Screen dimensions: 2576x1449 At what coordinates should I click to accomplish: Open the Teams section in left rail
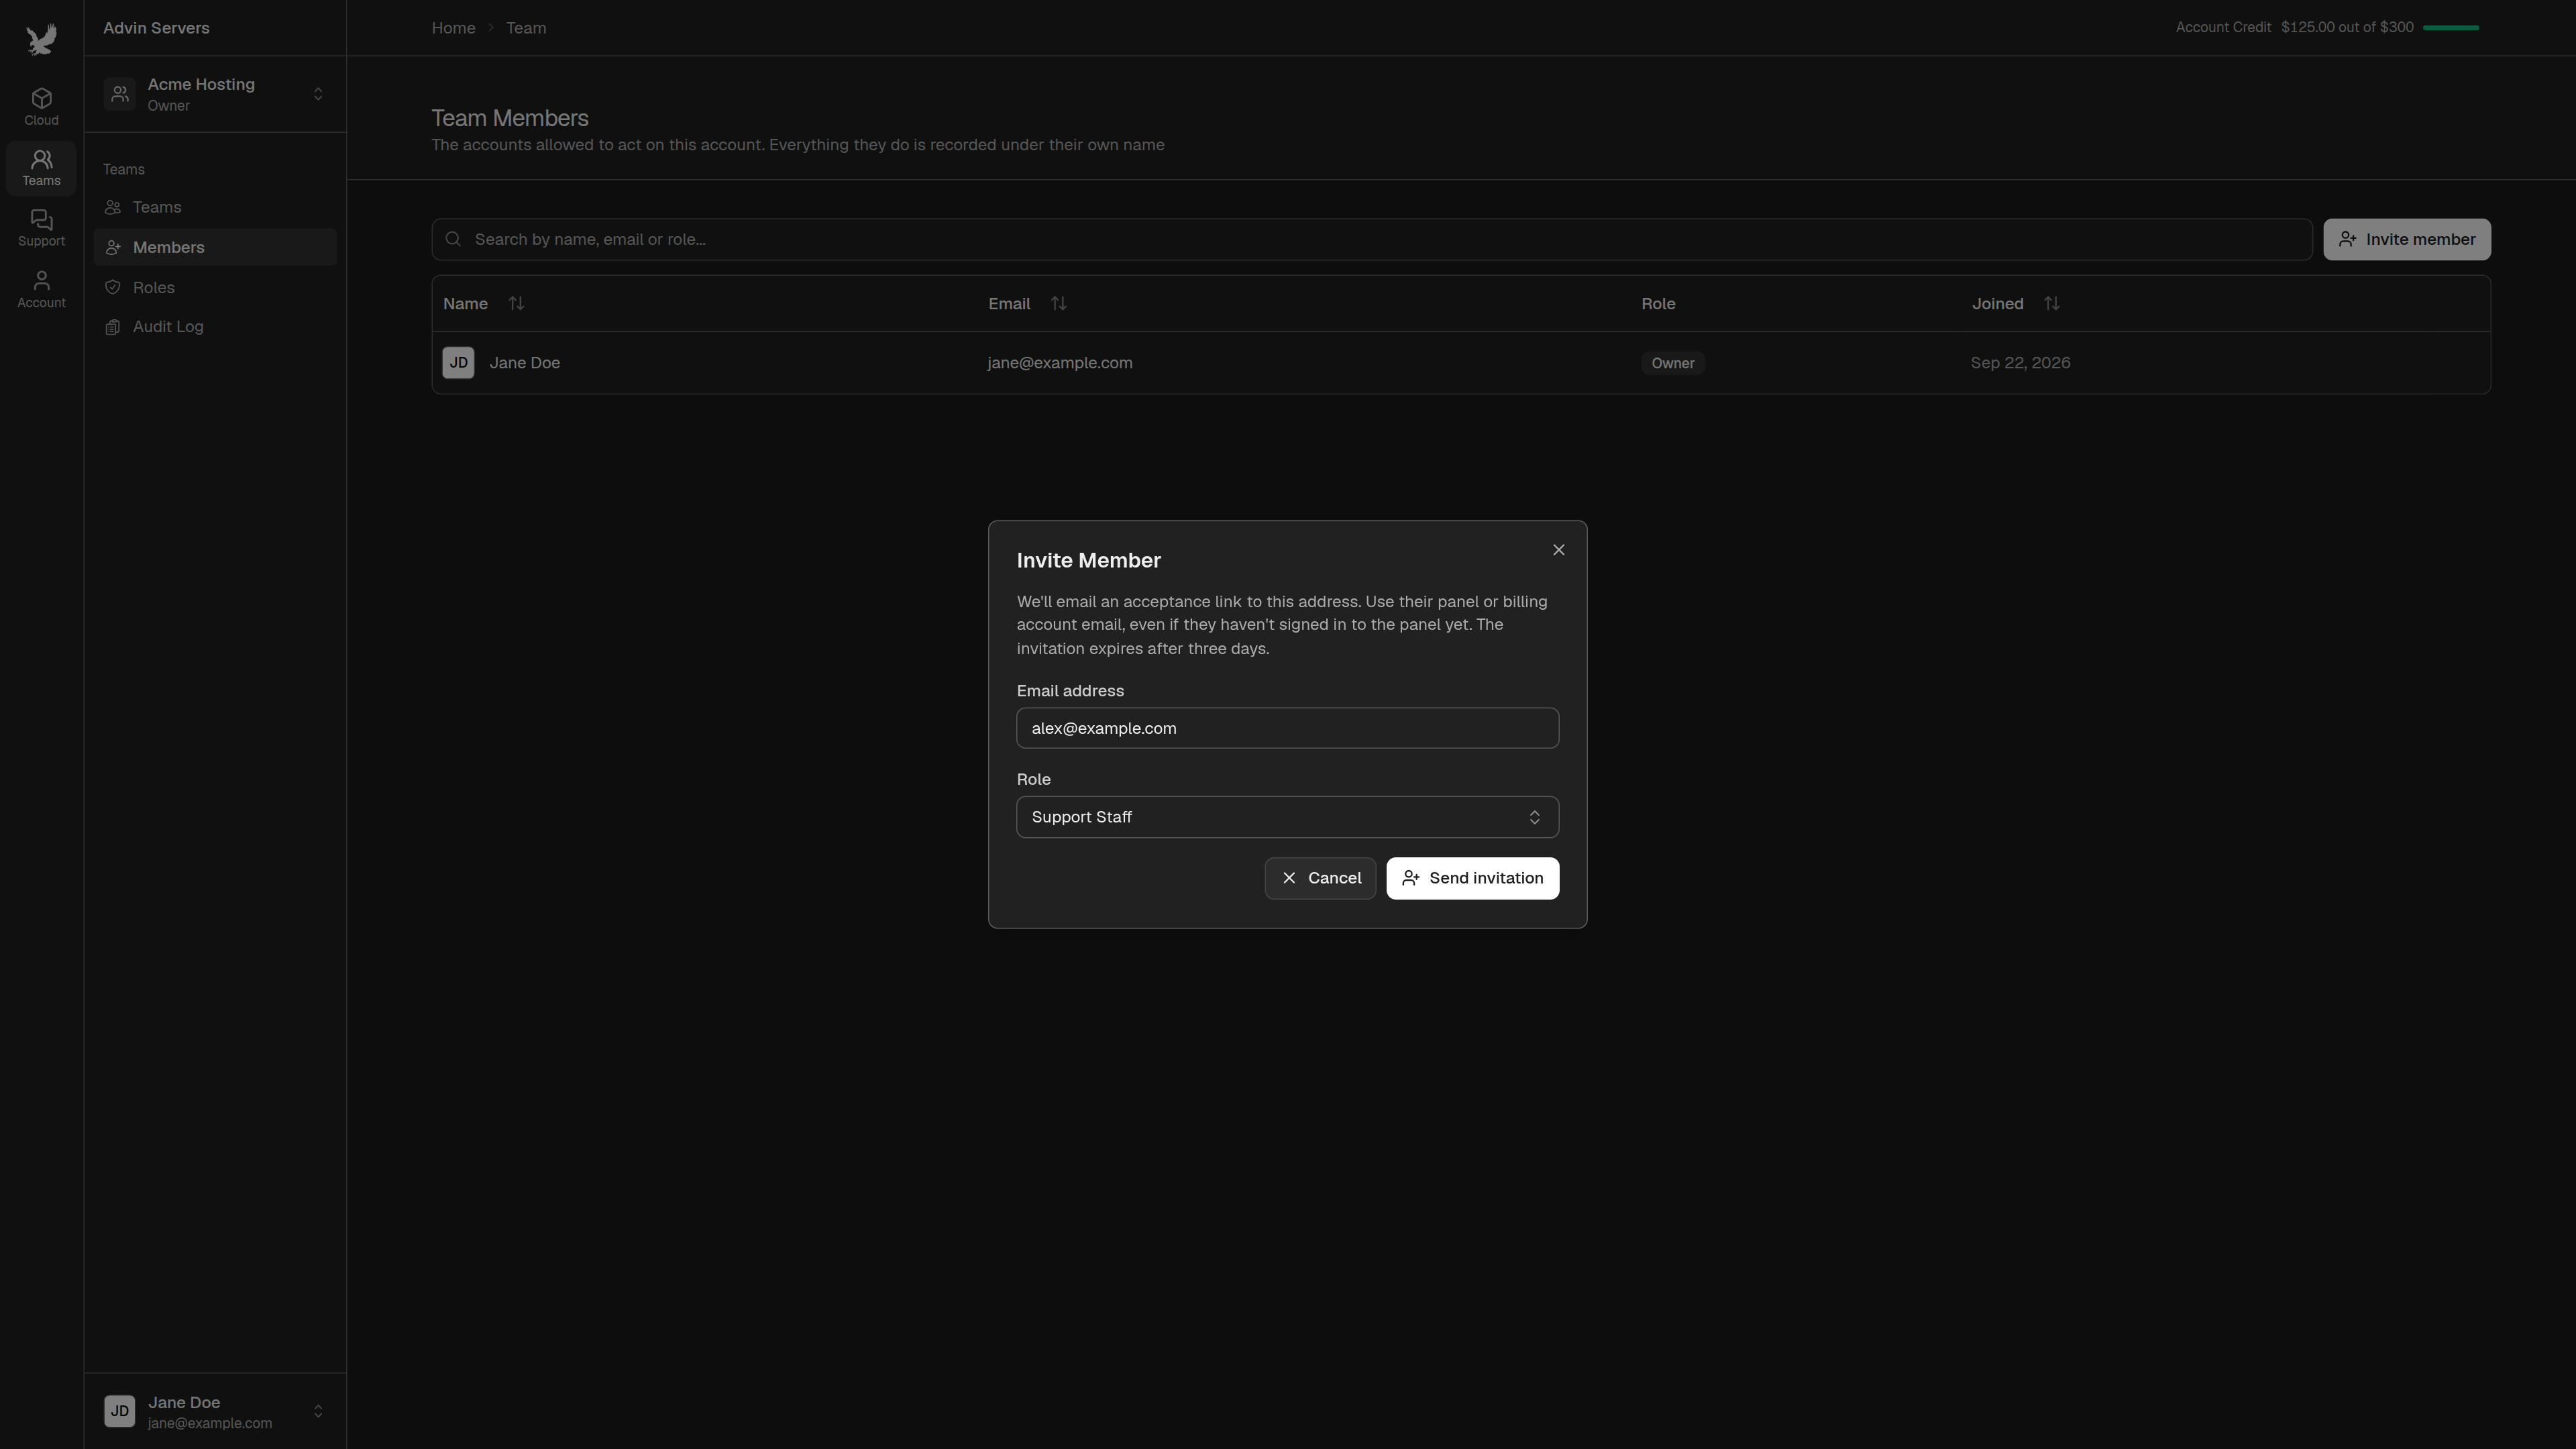pos(41,168)
